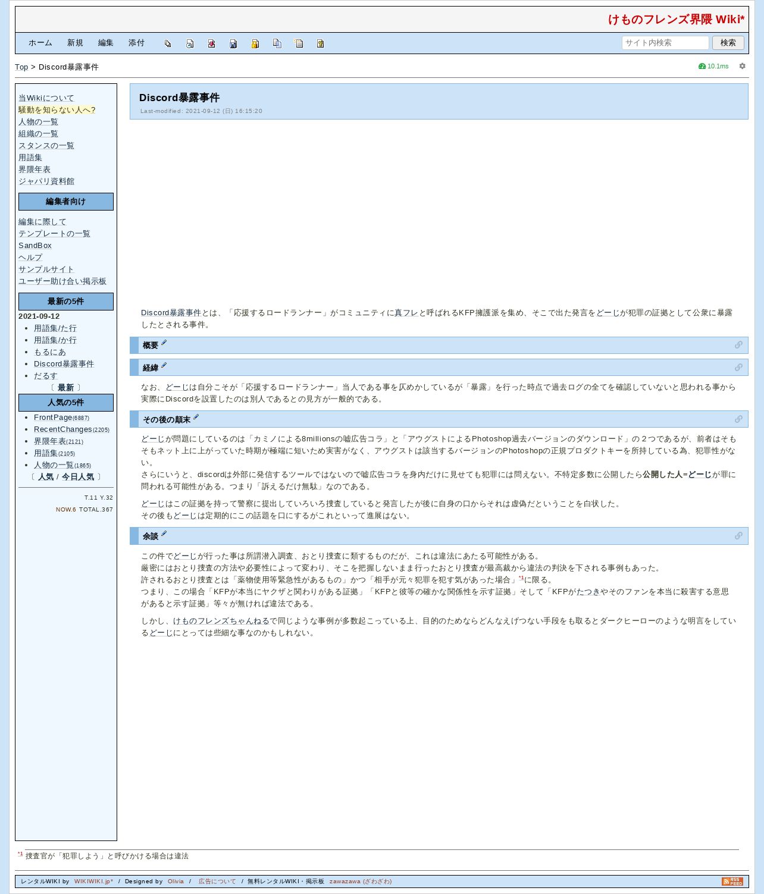Click the pencil edit icon beside 余談
The image size is (764, 894).
(164, 534)
